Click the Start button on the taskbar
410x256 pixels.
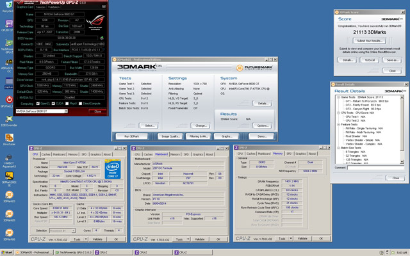point(7,253)
